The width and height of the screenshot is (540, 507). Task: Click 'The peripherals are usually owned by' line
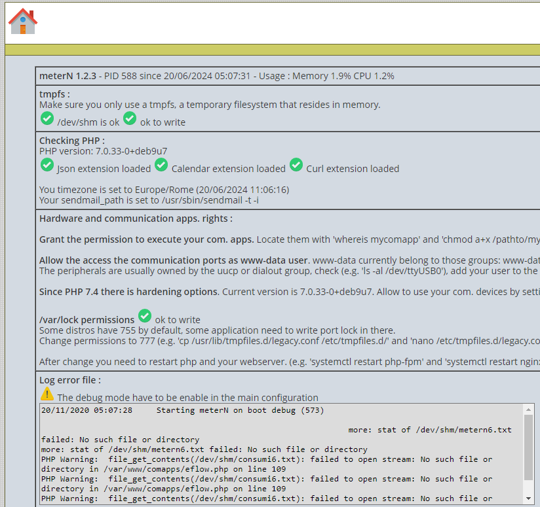click(290, 271)
